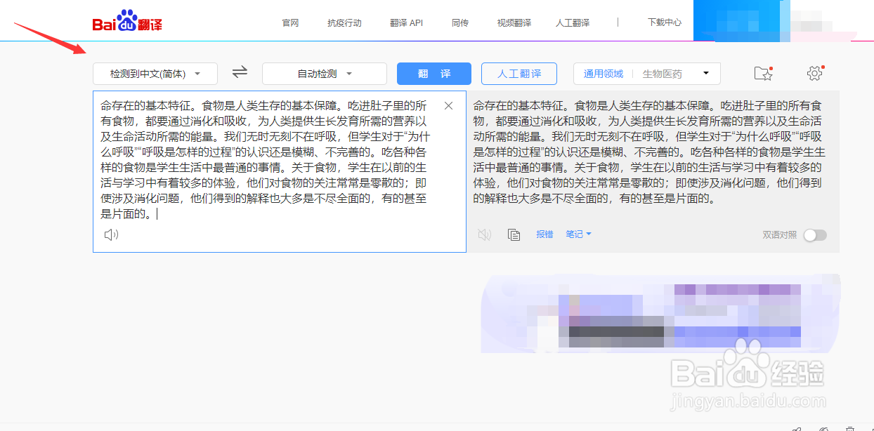Copy translation using the copy icon
Image resolution: width=874 pixels, height=431 pixels.
coord(514,234)
